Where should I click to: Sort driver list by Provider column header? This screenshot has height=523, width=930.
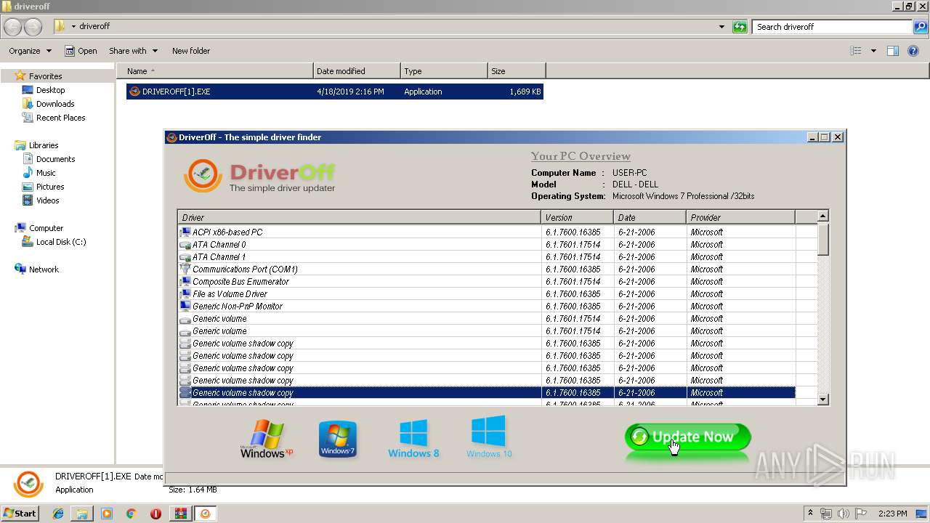pyautogui.click(x=740, y=217)
